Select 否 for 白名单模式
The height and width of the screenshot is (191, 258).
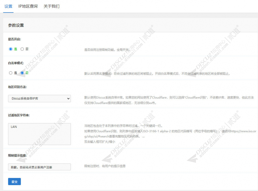22,73
